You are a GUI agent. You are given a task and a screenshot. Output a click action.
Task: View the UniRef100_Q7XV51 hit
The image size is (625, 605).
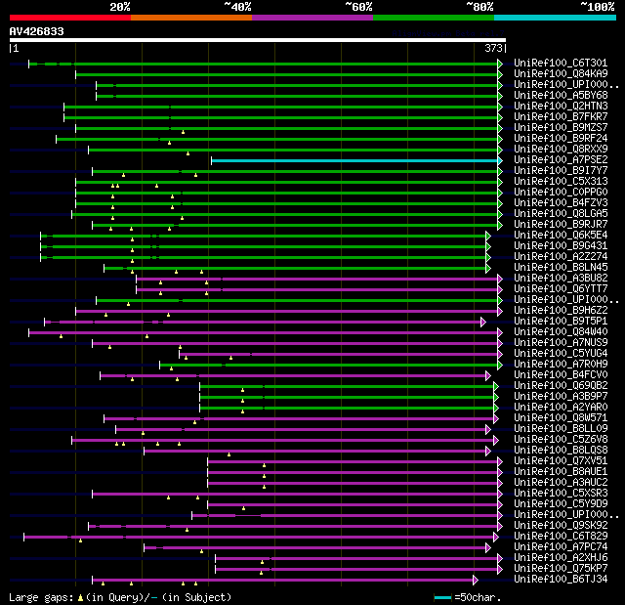point(561,461)
